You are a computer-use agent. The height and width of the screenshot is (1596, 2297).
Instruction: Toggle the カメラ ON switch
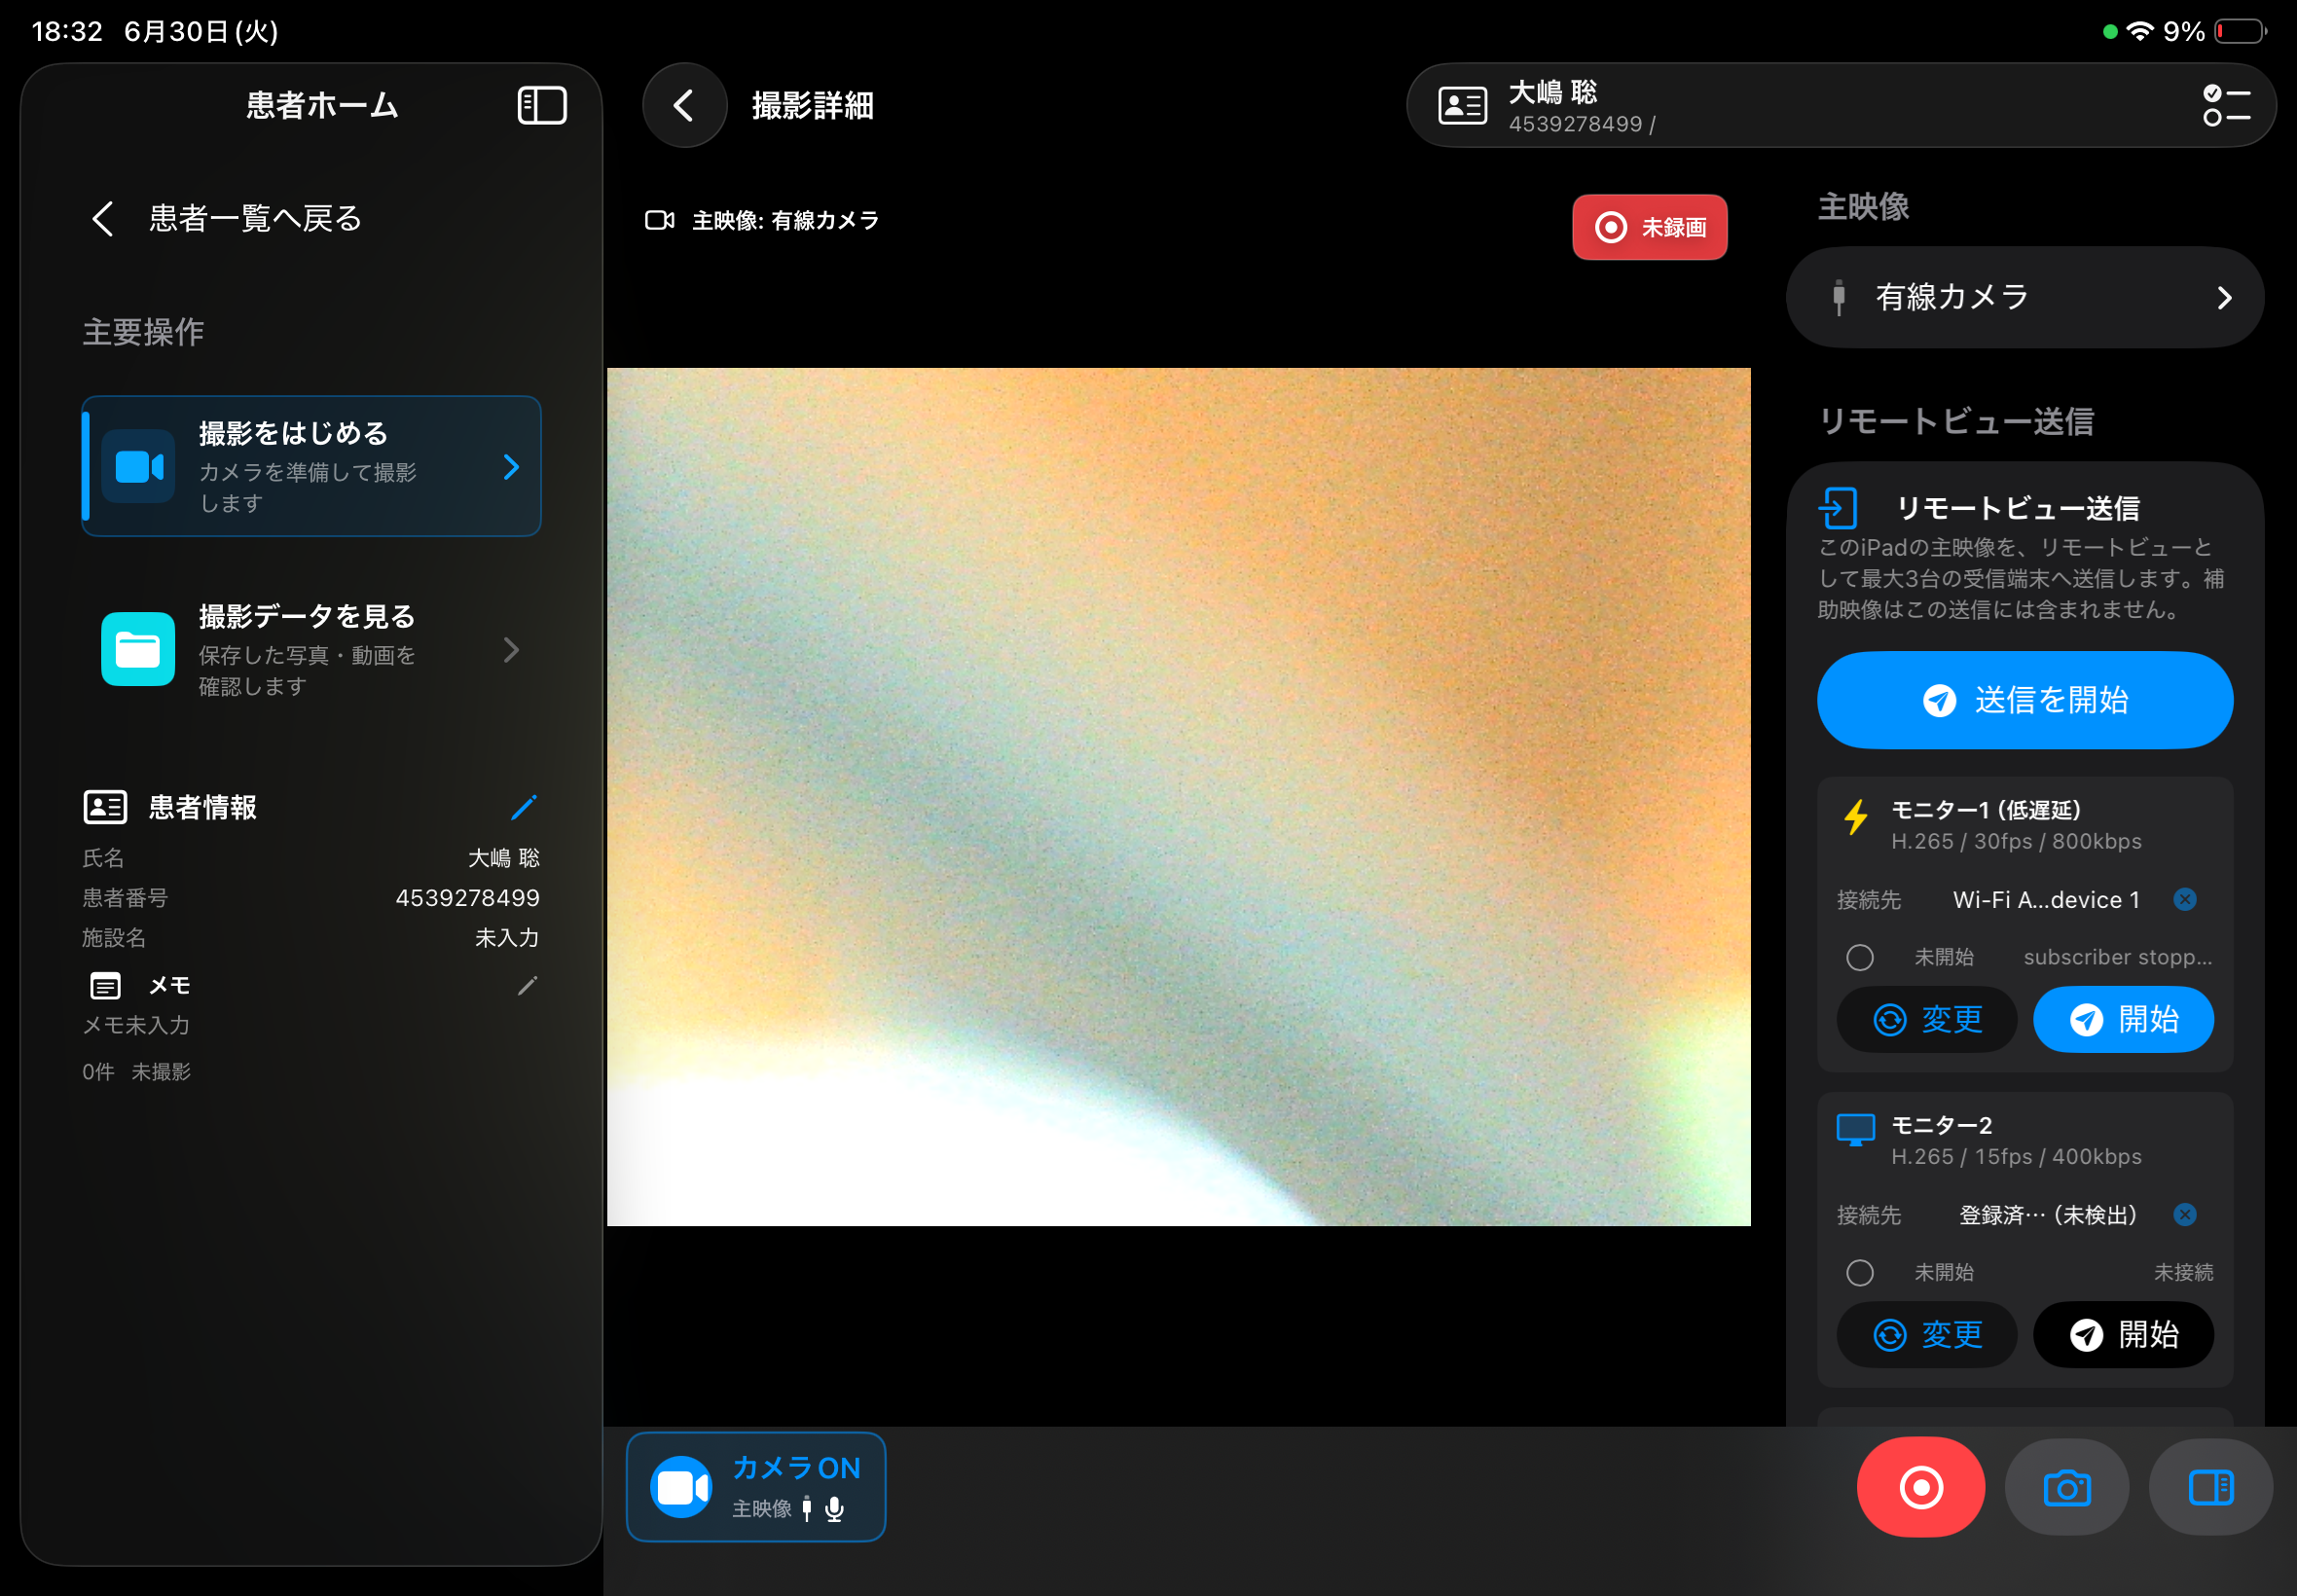point(756,1487)
